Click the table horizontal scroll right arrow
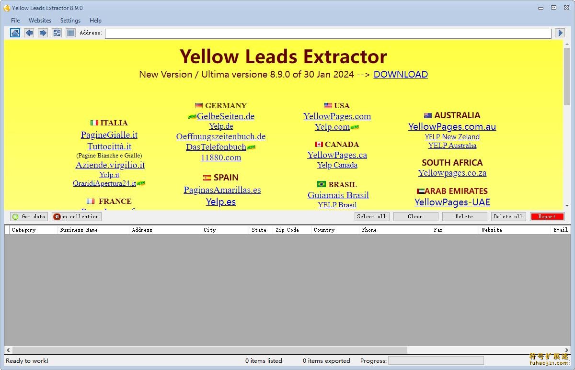Screen dimensions: 575x370 [x=566, y=350]
